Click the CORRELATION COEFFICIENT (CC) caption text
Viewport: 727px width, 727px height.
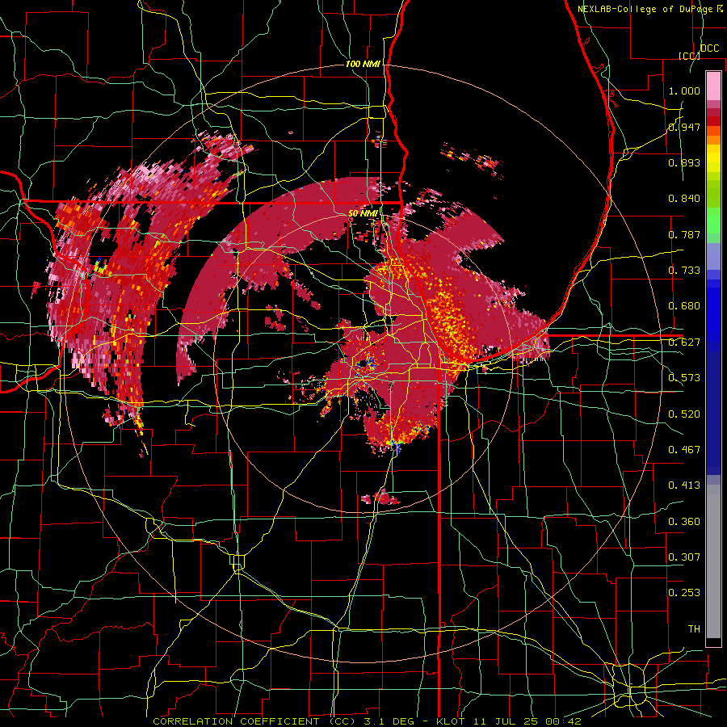[254, 721]
